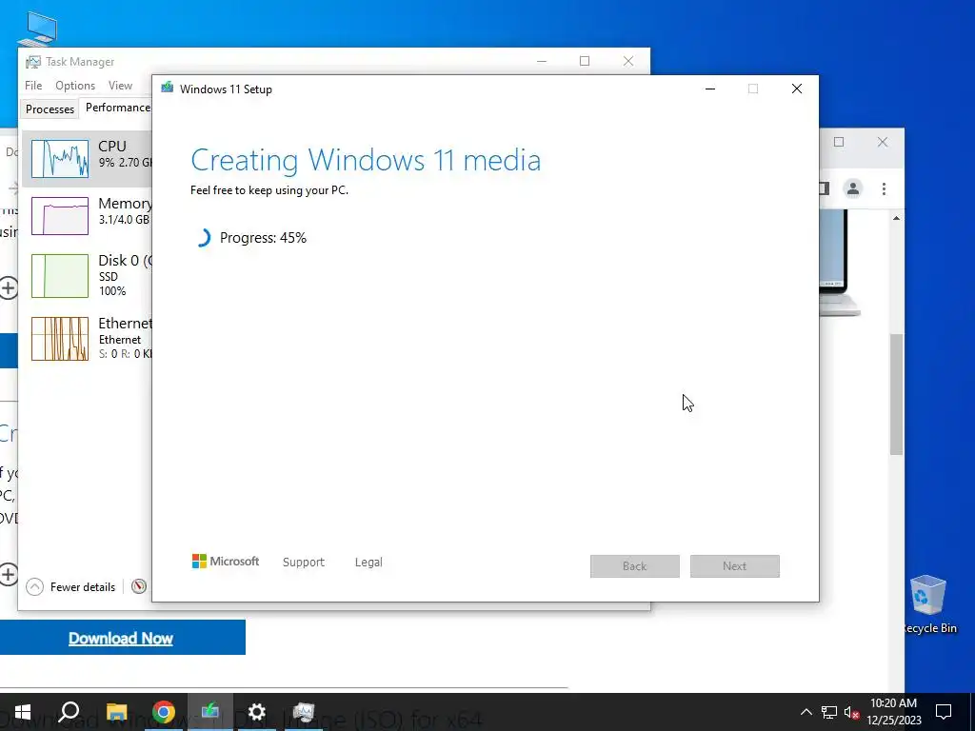Screen dimensions: 975x731
Task: Open File Explorer from taskbar
Action: 116,712
